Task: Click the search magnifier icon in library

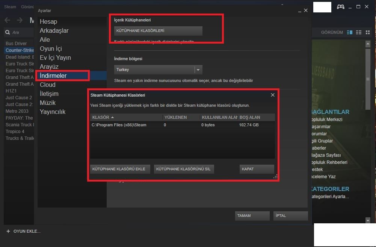Action: coord(8,32)
